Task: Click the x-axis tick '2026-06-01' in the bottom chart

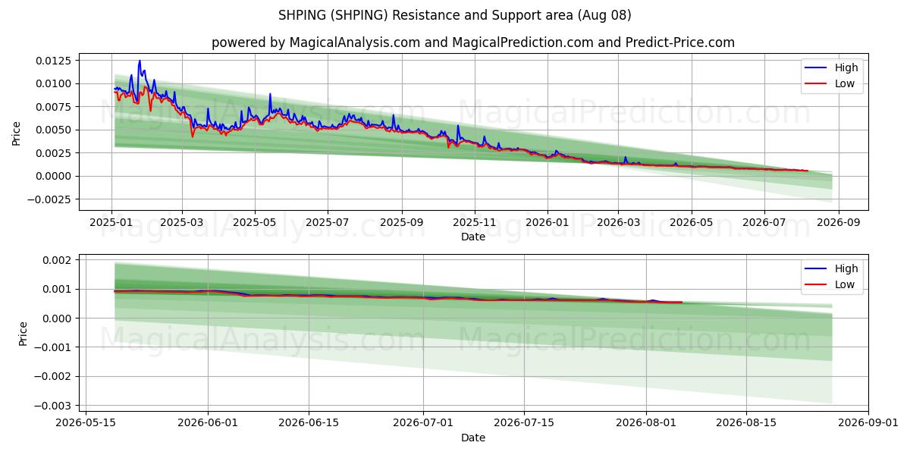Action: pyautogui.click(x=209, y=423)
